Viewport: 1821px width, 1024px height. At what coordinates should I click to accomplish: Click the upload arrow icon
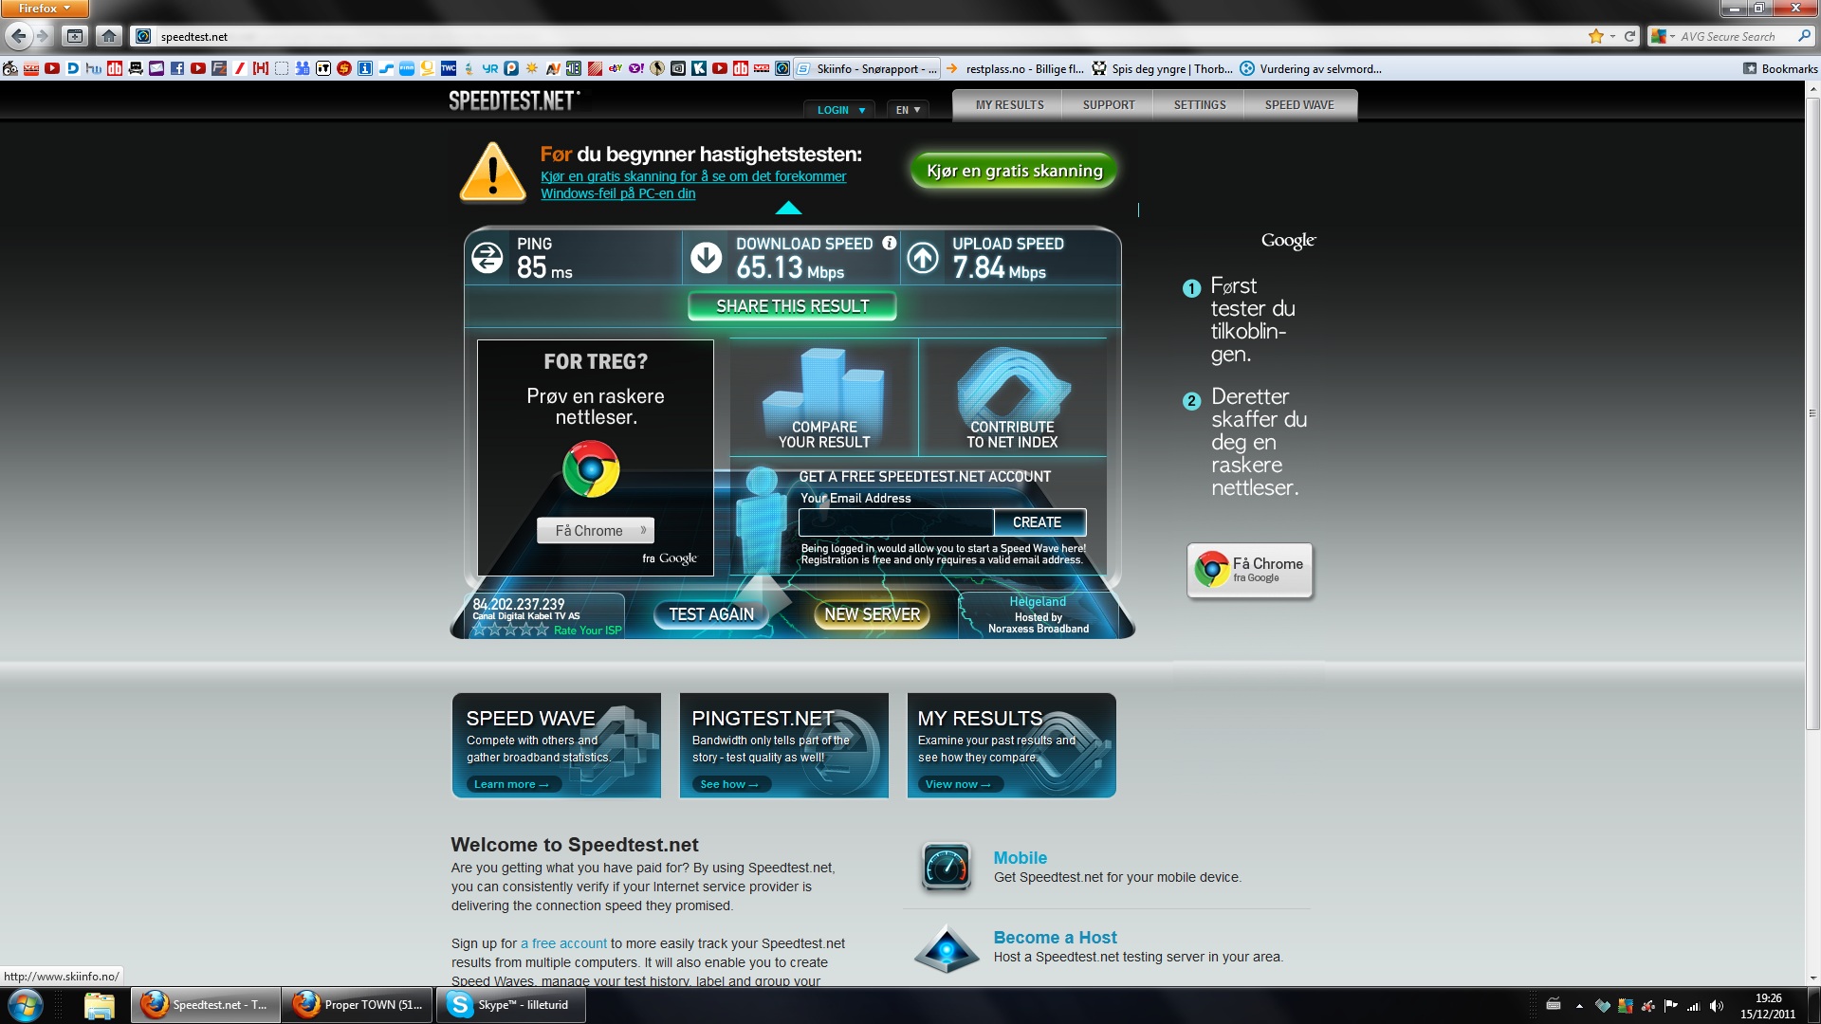[923, 257]
